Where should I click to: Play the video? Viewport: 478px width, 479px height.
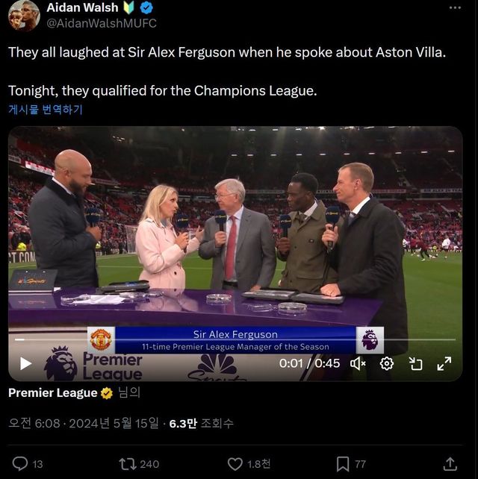tap(25, 363)
